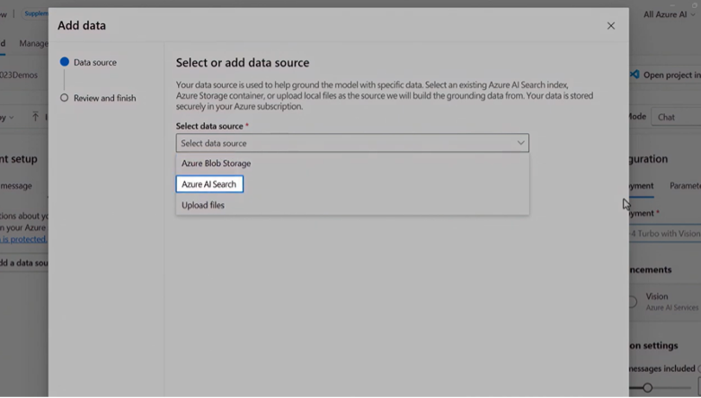Select Azure Blob Storage option
701x398 pixels.
click(216, 164)
